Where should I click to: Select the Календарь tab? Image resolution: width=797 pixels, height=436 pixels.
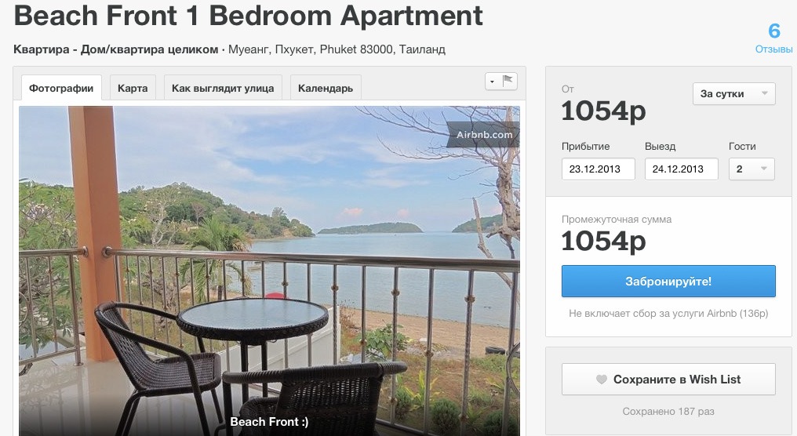pyautogui.click(x=326, y=88)
